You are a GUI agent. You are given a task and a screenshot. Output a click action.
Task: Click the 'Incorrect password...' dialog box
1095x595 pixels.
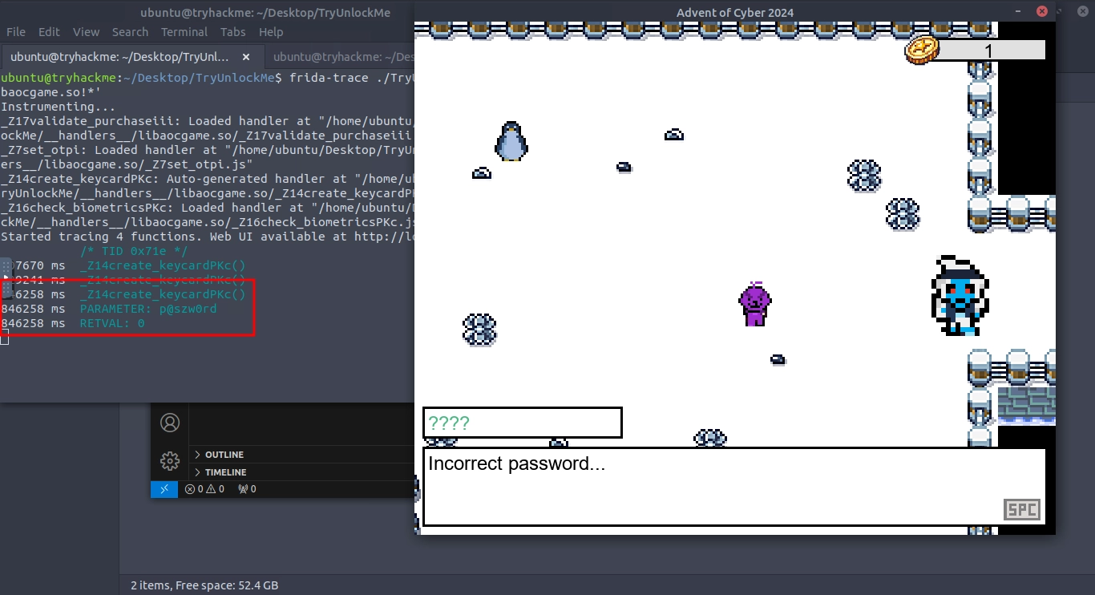[x=733, y=487]
